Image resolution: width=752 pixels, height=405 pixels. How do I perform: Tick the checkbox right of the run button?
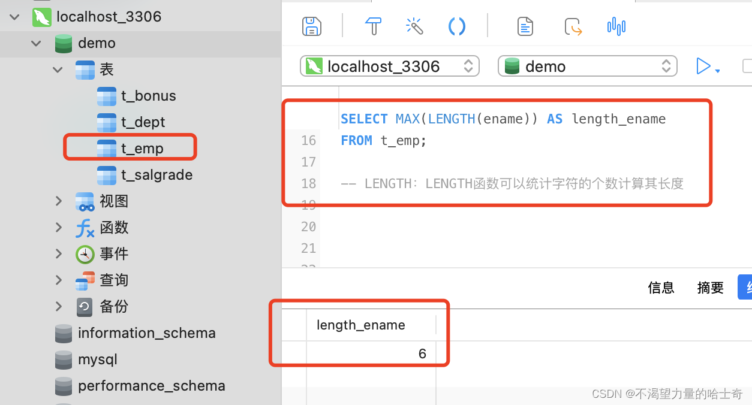(747, 66)
